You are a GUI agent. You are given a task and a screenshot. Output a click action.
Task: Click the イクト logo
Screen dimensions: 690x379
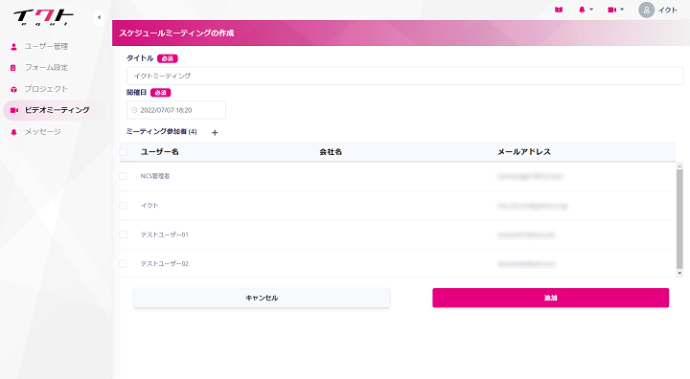coord(43,17)
